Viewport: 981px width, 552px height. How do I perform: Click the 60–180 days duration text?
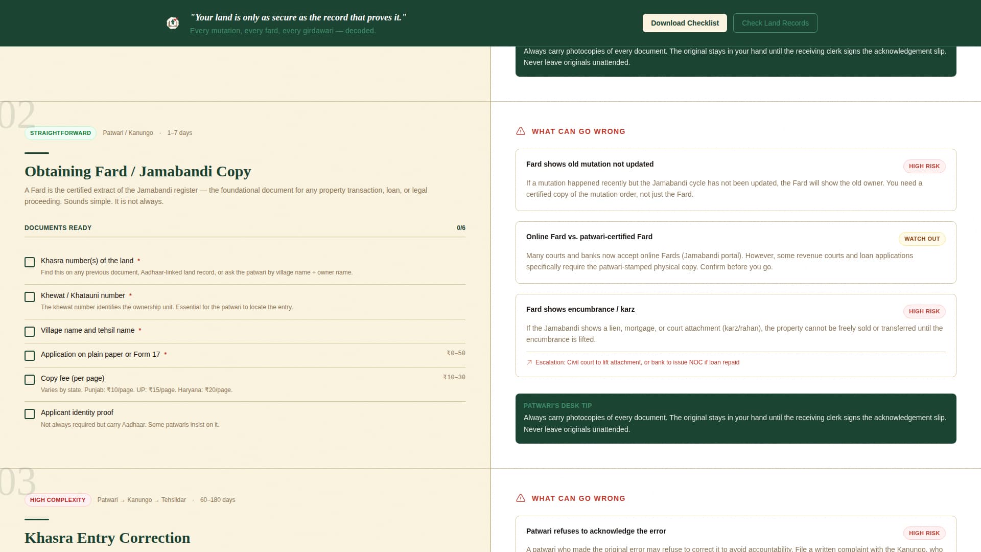(218, 500)
